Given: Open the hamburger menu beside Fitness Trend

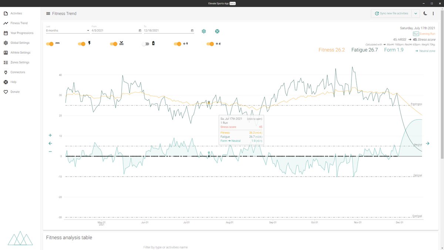Looking at the screenshot, I should coord(48,14).
